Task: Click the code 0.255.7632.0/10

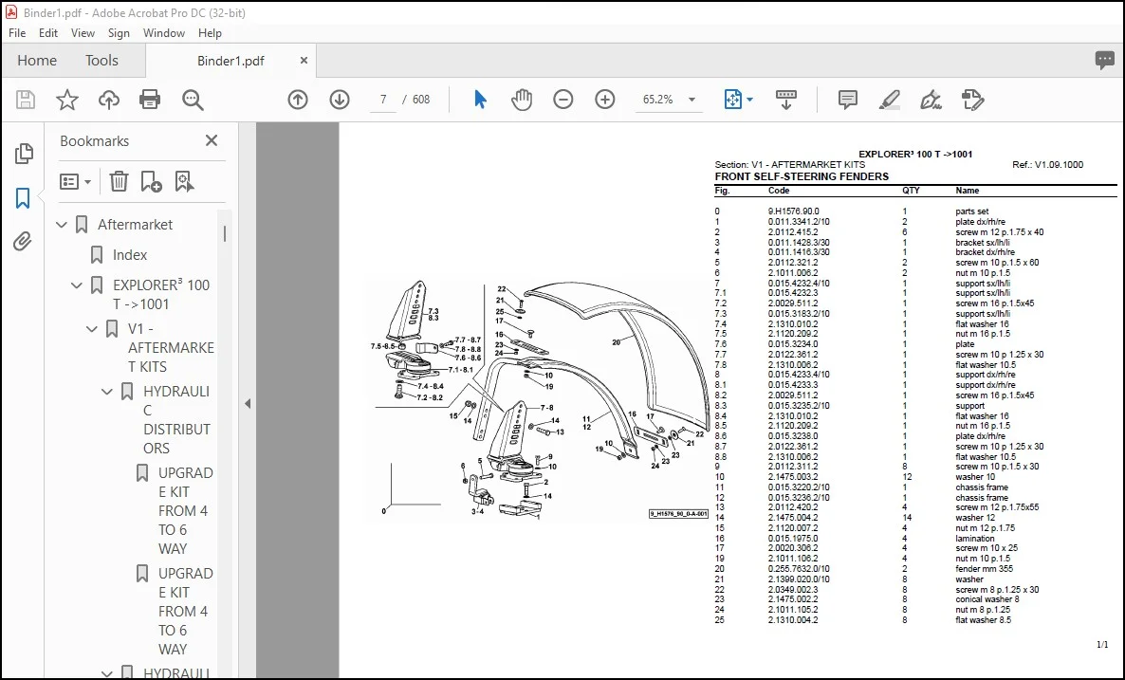Action: pyautogui.click(x=799, y=569)
